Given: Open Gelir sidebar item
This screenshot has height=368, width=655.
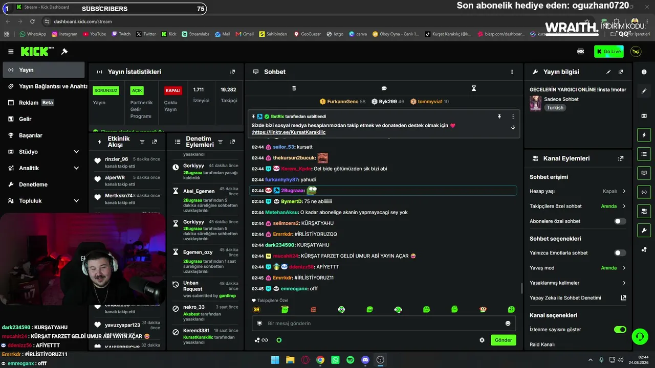Looking at the screenshot, I should click(x=43, y=119).
